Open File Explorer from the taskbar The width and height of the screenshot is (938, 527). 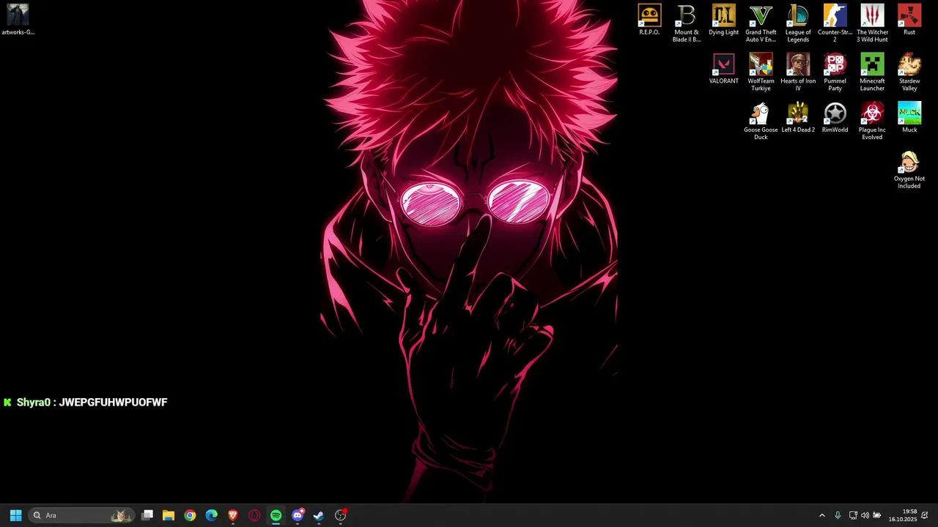[x=169, y=515]
